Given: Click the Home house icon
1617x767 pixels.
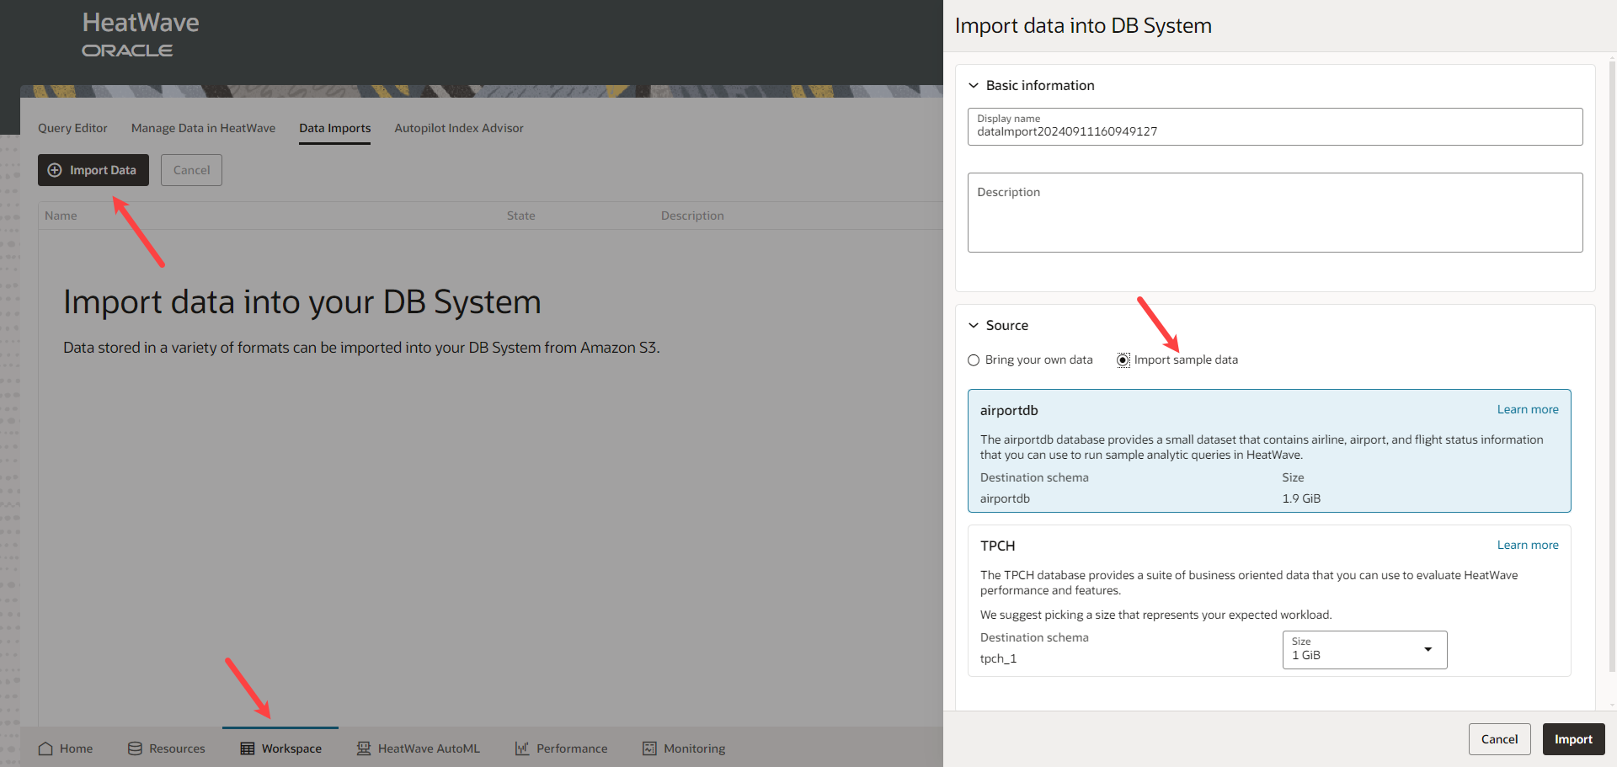Looking at the screenshot, I should [45, 748].
